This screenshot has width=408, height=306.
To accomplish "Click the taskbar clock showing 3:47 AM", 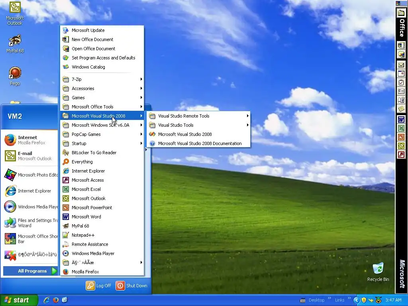I will pos(393,300).
